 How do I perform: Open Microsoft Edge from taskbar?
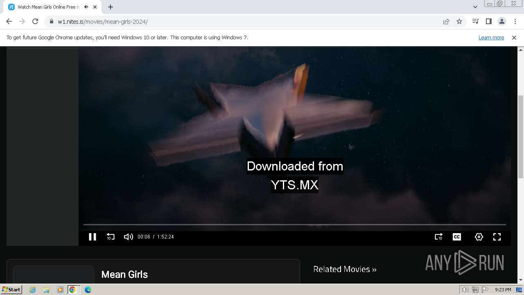pyautogui.click(x=88, y=290)
